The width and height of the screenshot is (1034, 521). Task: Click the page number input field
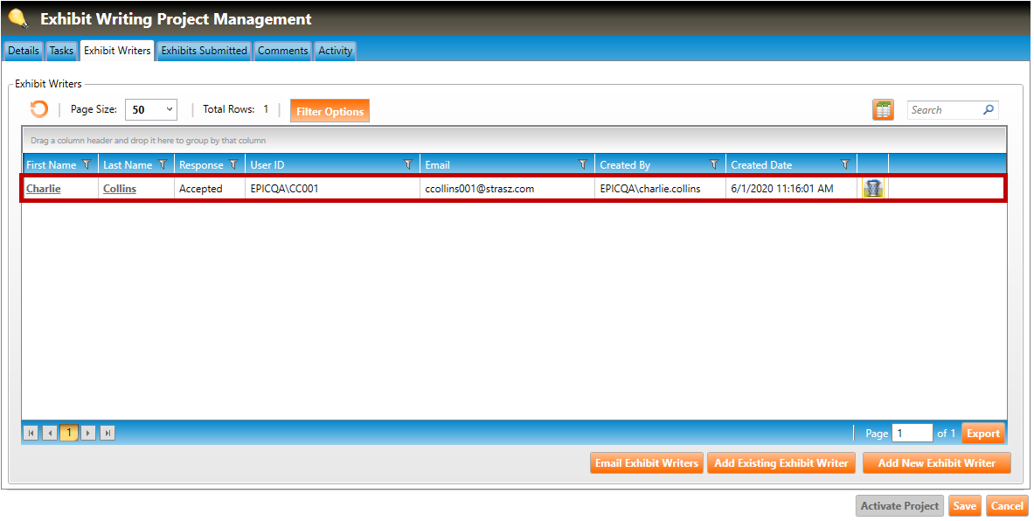pos(912,434)
